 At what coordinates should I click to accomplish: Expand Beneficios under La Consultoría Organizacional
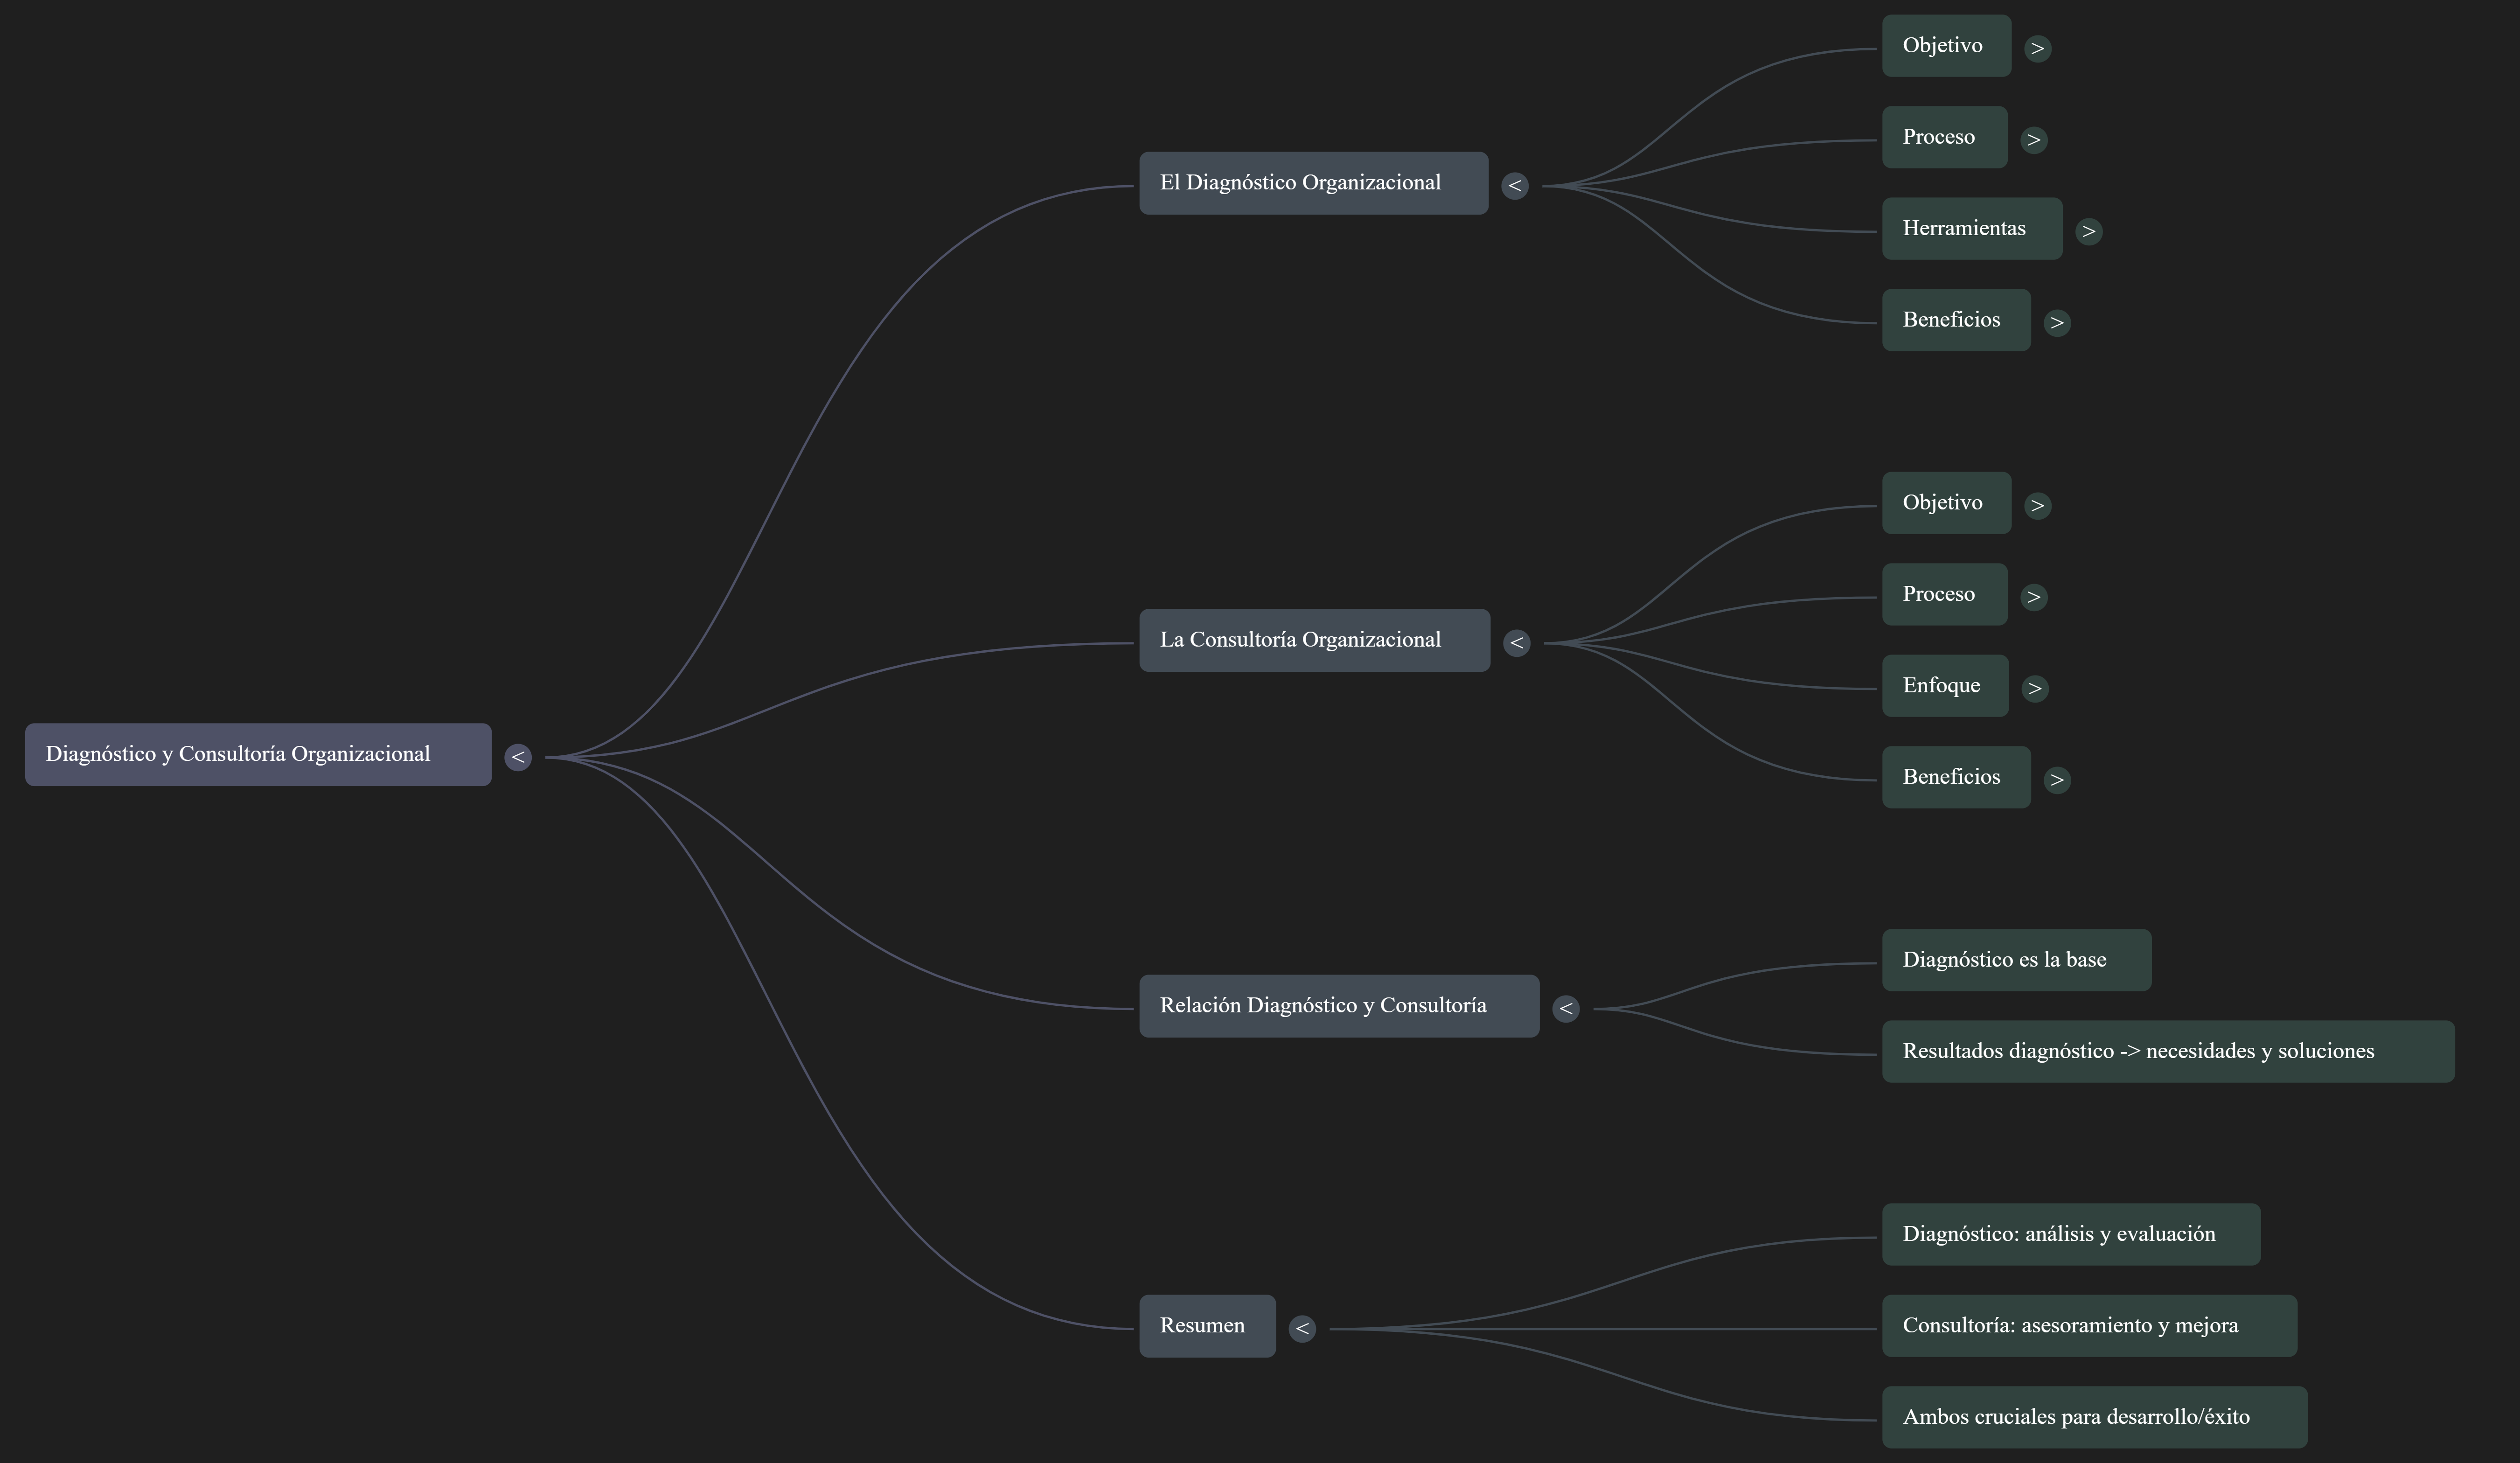pyautogui.click(x=2056, y=780)
